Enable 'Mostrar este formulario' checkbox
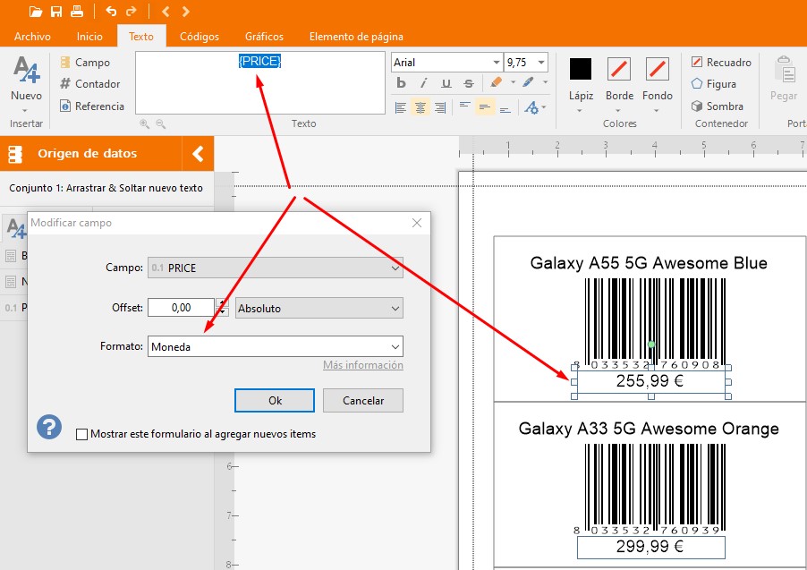The image size is (807, 570). (82, 434)
